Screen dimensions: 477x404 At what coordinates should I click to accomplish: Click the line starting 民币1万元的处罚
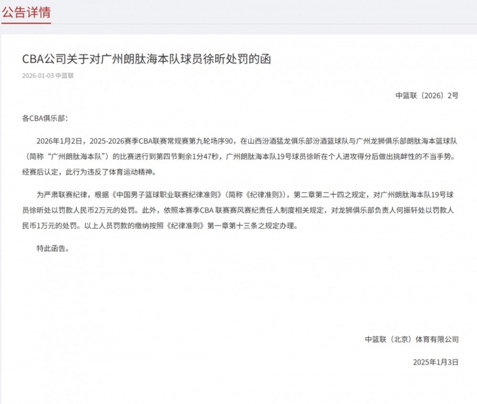pyautogui.click(x=160, y=226)
